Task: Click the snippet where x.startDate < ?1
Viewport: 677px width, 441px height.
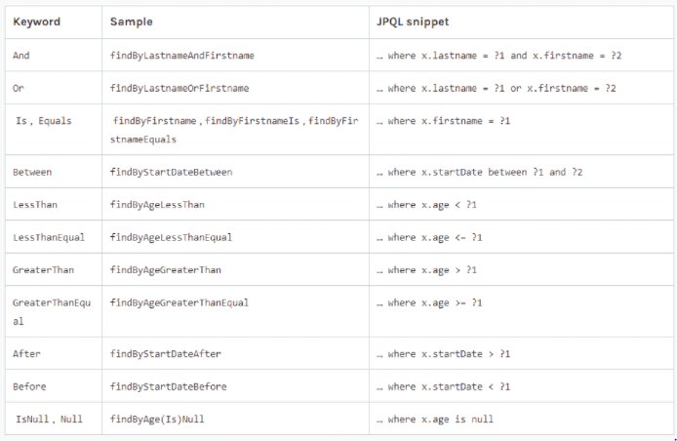Action: (x=444, y=386)
